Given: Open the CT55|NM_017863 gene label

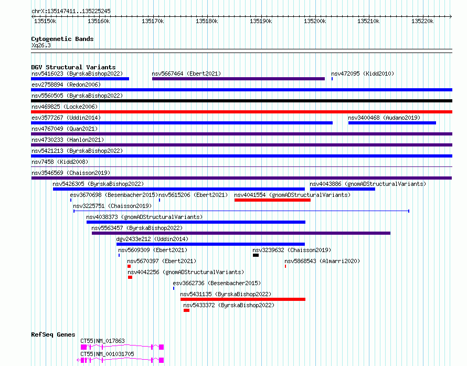Looking at the screenshot, I should click(102, 341).
